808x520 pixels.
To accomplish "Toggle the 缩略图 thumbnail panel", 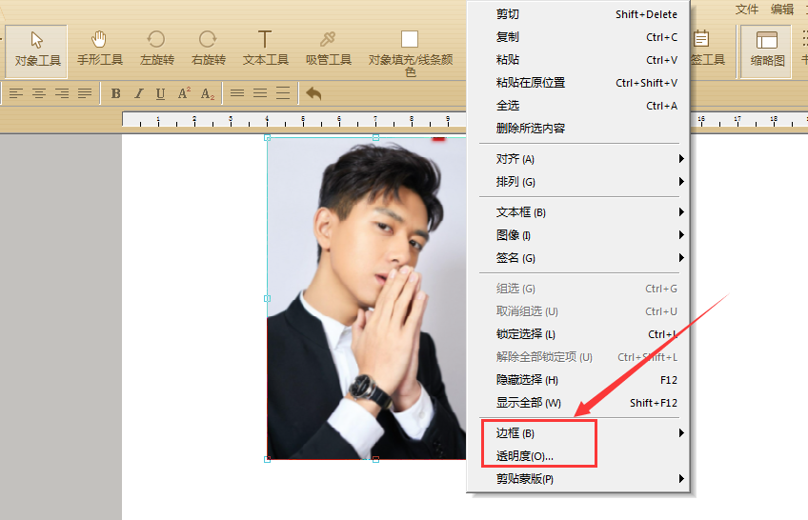I will 767,50.
